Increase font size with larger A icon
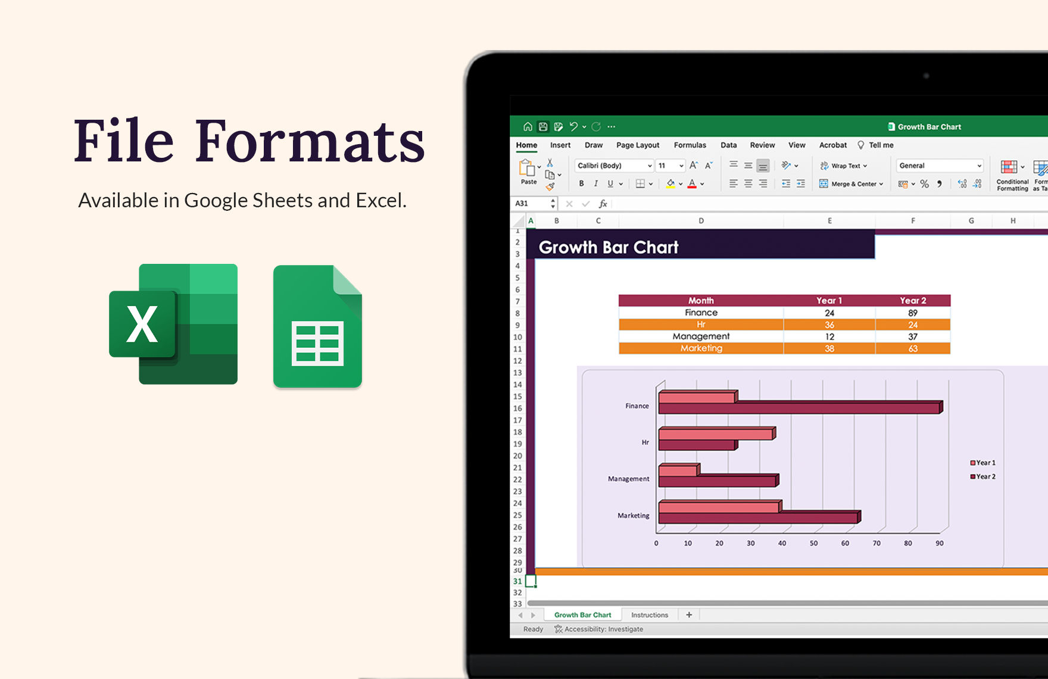 694,165
